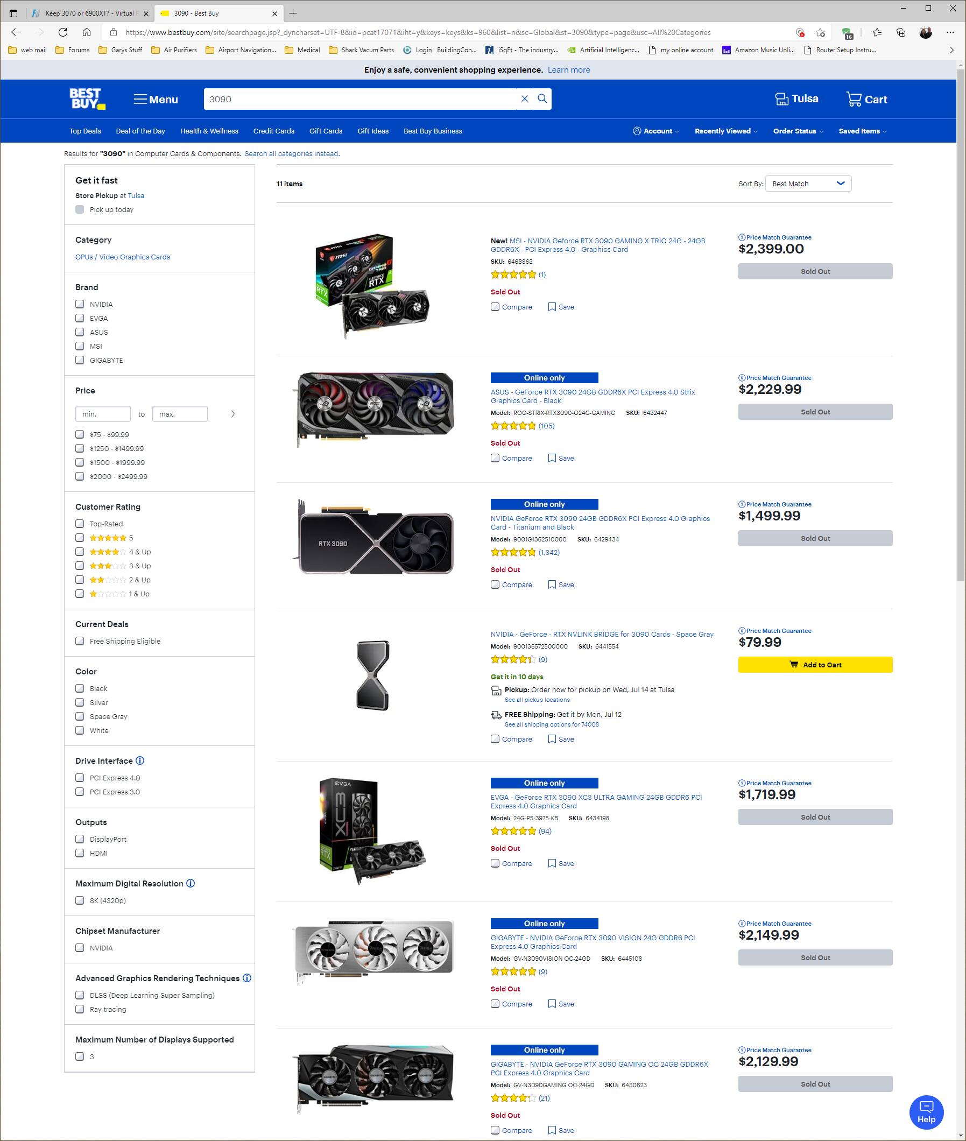This screenshot has width=966, height=1141.
Task: Expand the Saved Items menu
Action: [863, 131]
